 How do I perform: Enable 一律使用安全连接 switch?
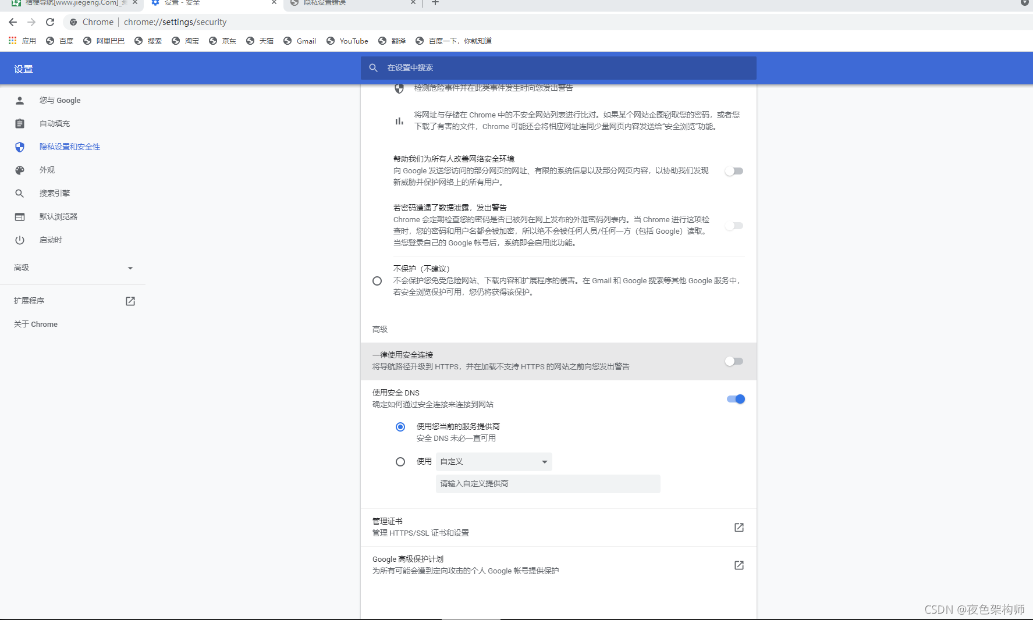[x=734, y=361]
